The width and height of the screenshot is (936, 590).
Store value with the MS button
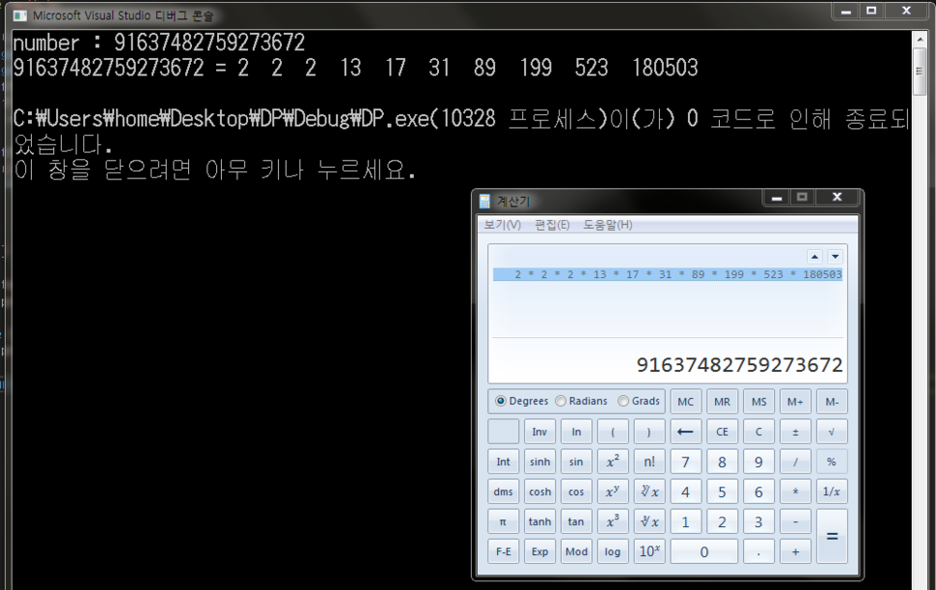[759, 401]
